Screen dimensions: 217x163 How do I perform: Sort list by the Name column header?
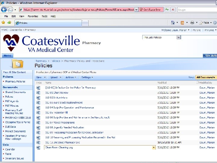(x=48, y=83)
